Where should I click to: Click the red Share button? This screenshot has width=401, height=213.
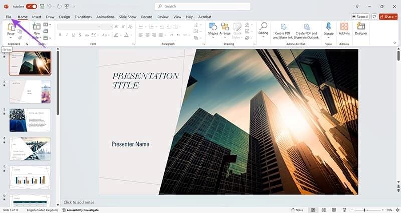388,17
